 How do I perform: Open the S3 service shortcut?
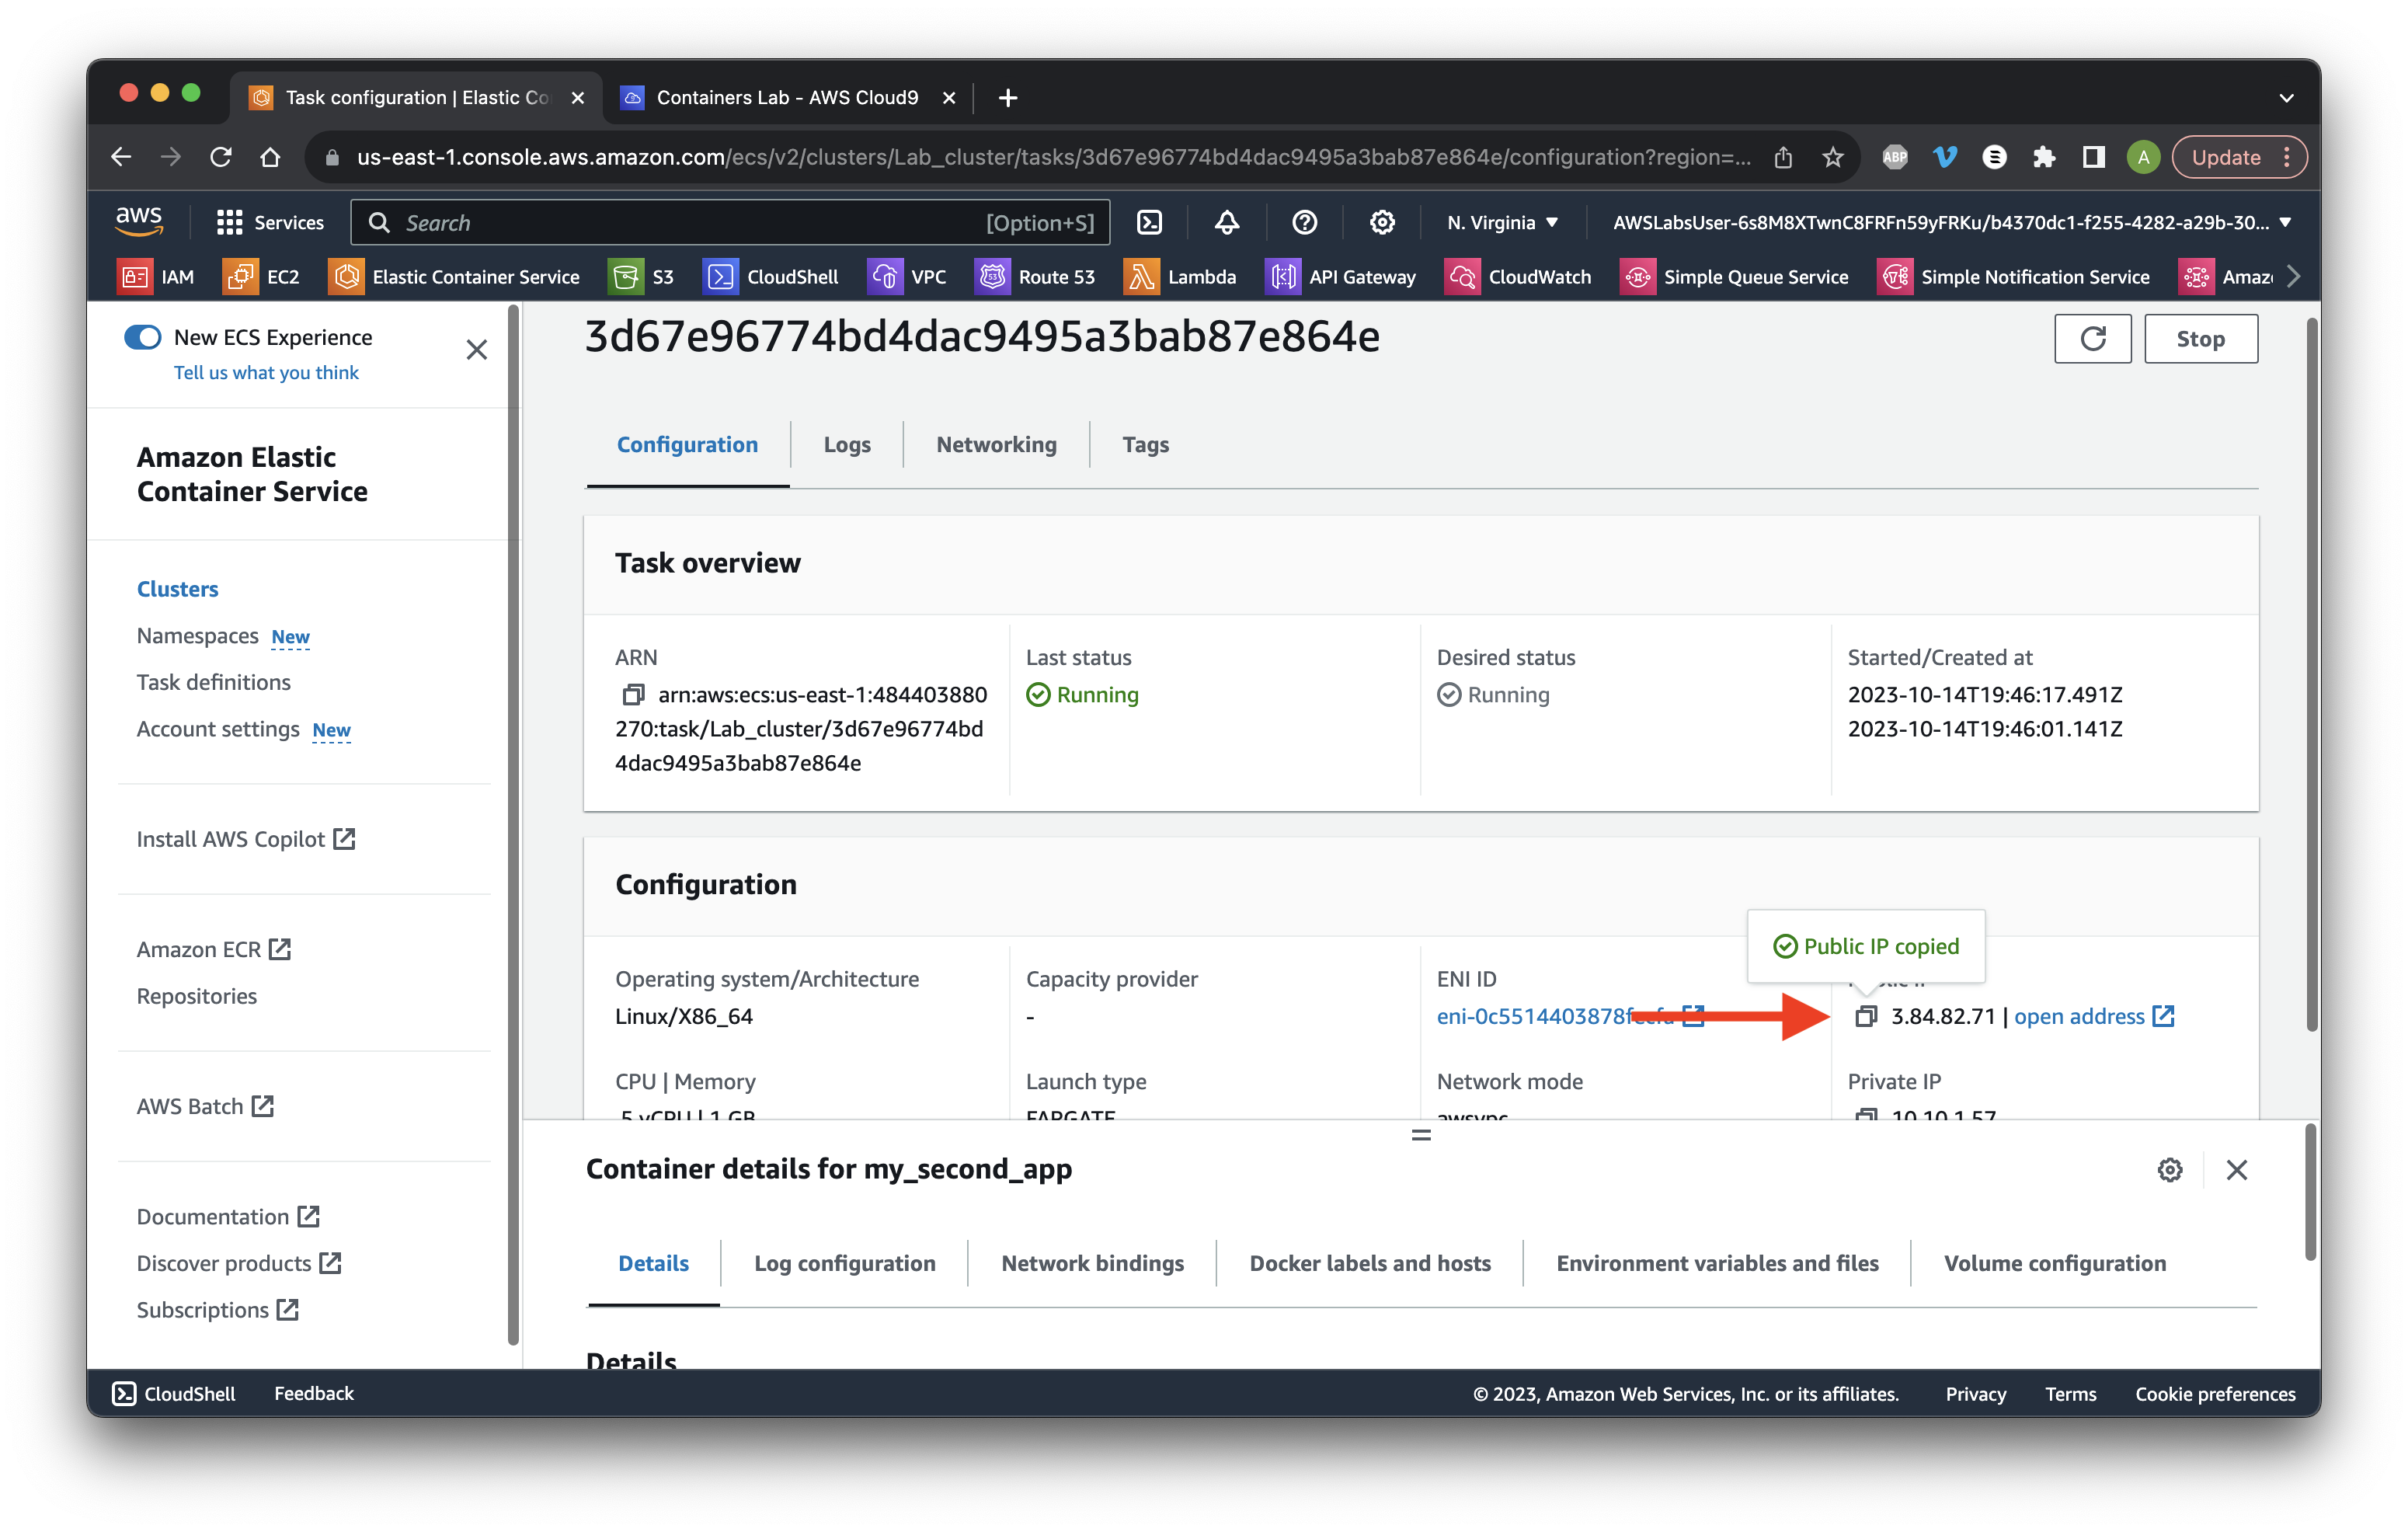point(642,277)
